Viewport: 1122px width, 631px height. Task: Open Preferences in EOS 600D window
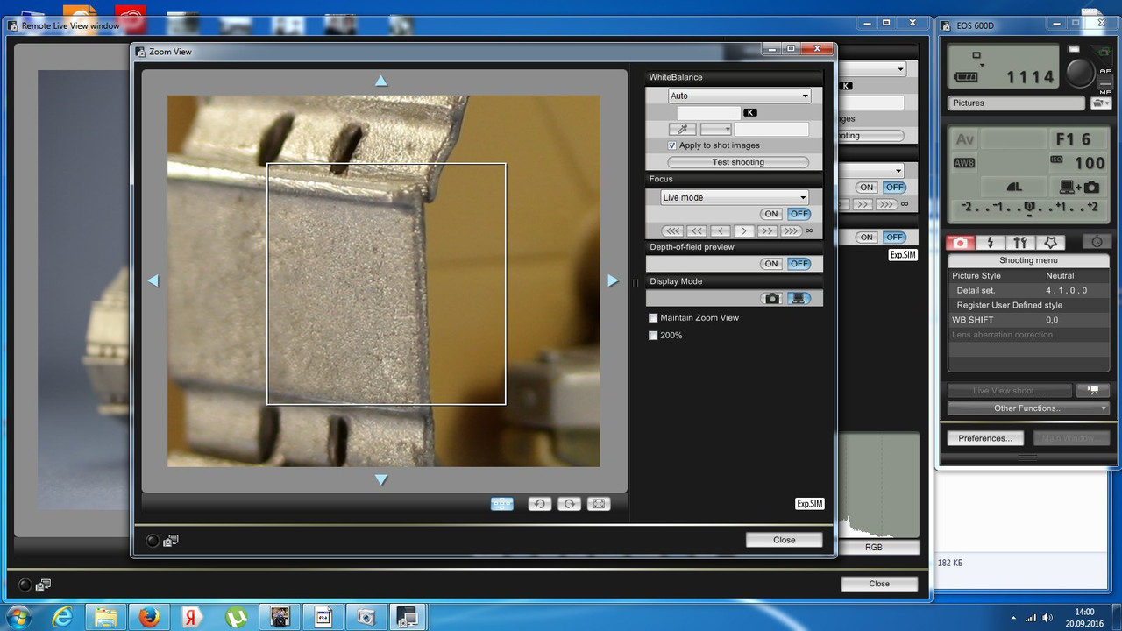984,438
